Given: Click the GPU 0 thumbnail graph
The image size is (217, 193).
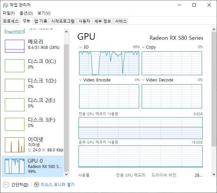Looking at the screenshot, I should (15, 166).
